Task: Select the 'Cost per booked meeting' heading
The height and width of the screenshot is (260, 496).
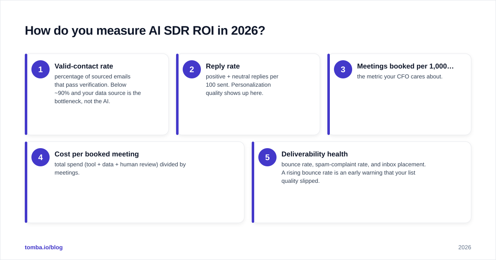Action: [x=97, y=154]
